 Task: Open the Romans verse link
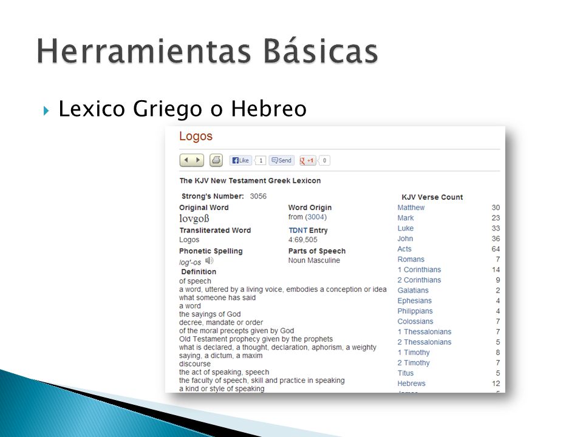(411, 259)
